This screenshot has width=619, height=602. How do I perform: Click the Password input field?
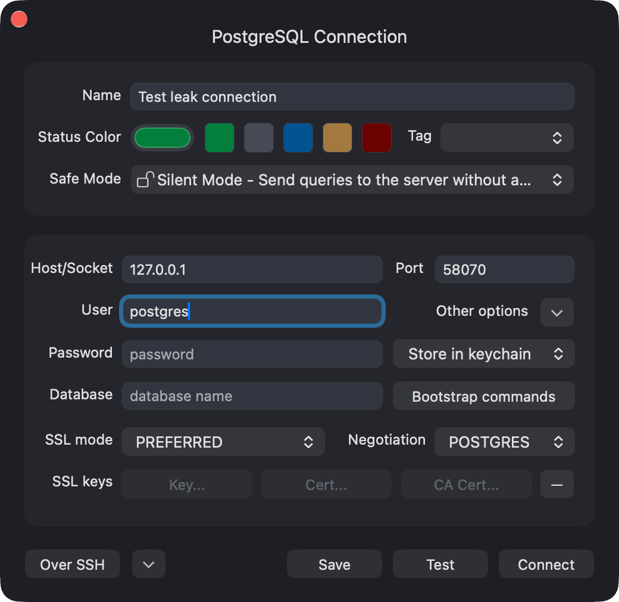click(252, 354)
